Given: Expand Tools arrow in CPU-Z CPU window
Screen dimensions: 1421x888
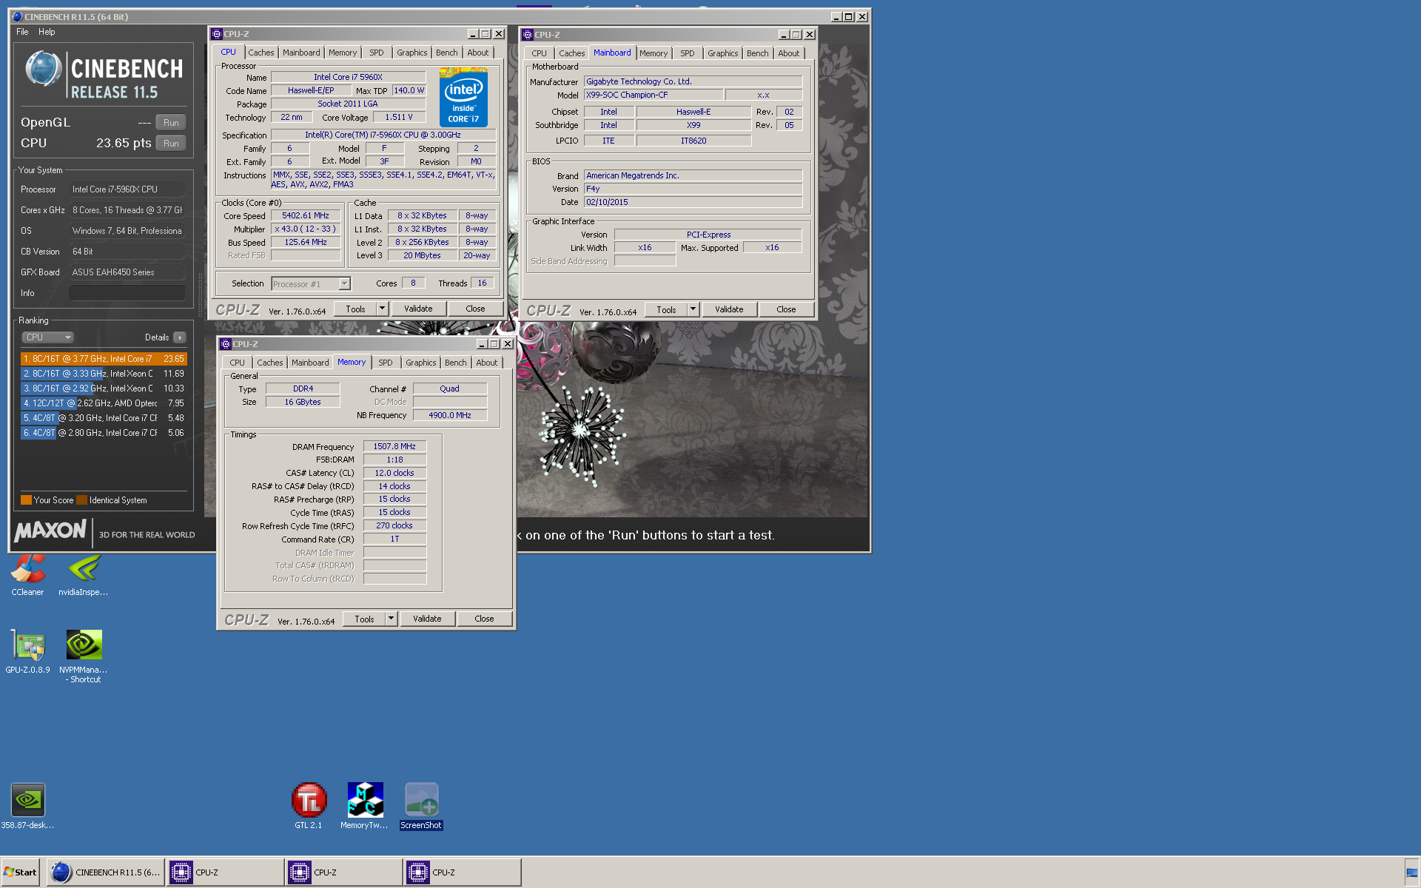Looking at the screenshot, I should point(383,309).
